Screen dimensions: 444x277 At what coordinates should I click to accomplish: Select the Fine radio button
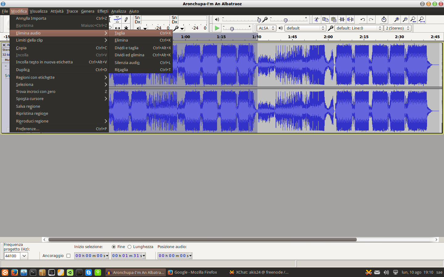[x=114, y=247]
